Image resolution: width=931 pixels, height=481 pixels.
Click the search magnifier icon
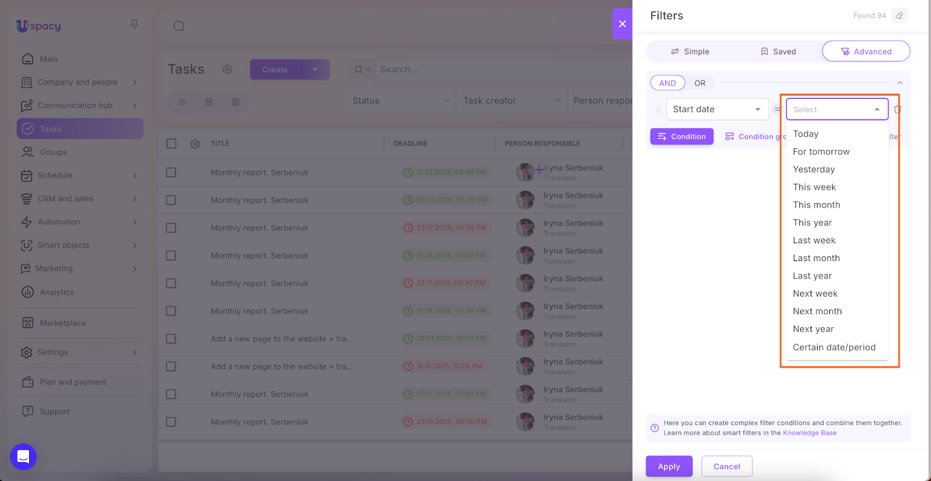179,26
